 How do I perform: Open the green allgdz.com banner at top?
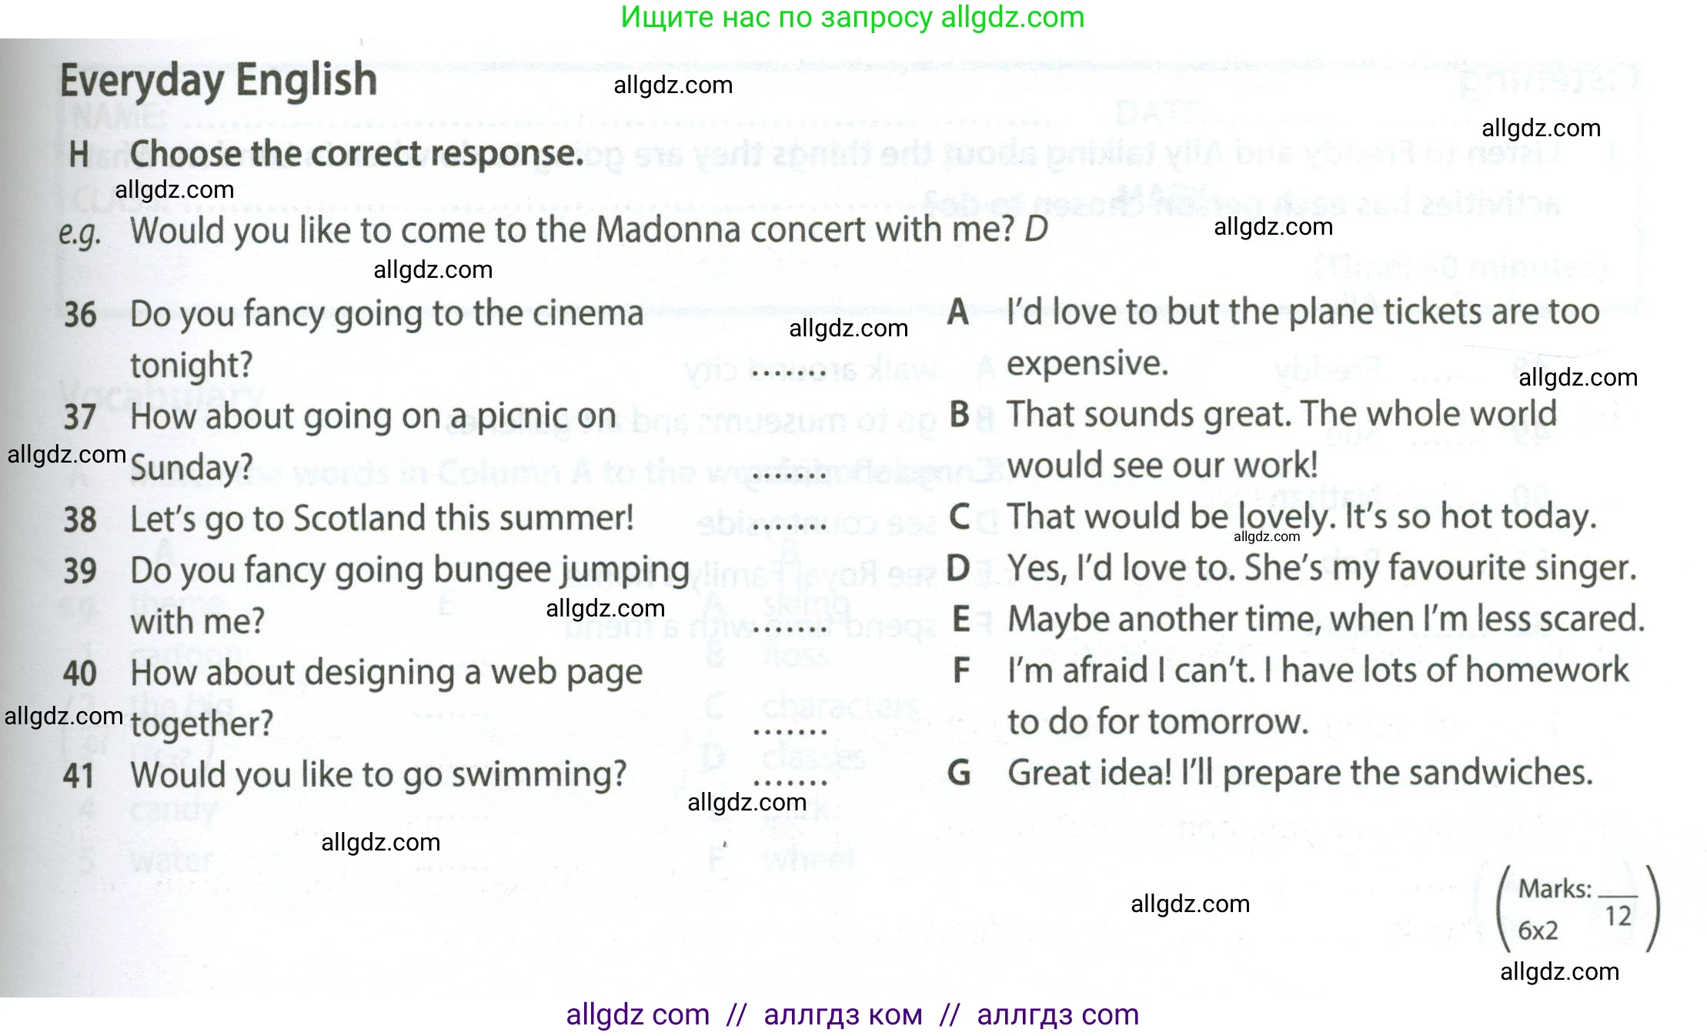click(852, 18)
